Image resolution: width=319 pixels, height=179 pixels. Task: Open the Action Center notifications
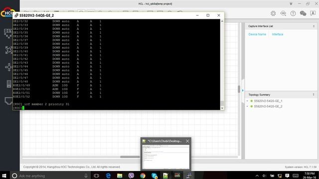pyautogui.click(x=287, y=176)
